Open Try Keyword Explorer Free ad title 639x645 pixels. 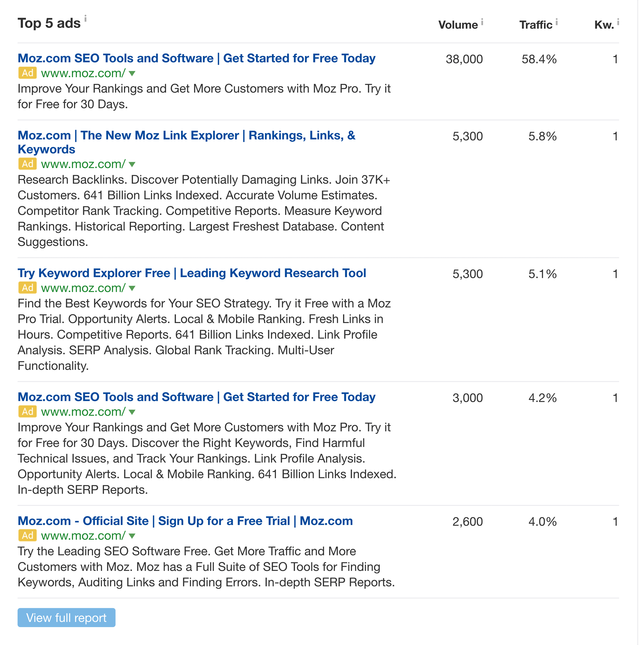click(x=192, y=273)
